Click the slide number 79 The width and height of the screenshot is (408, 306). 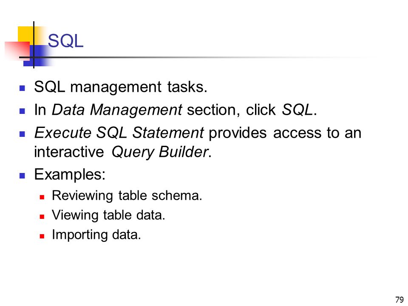point(399,300)
